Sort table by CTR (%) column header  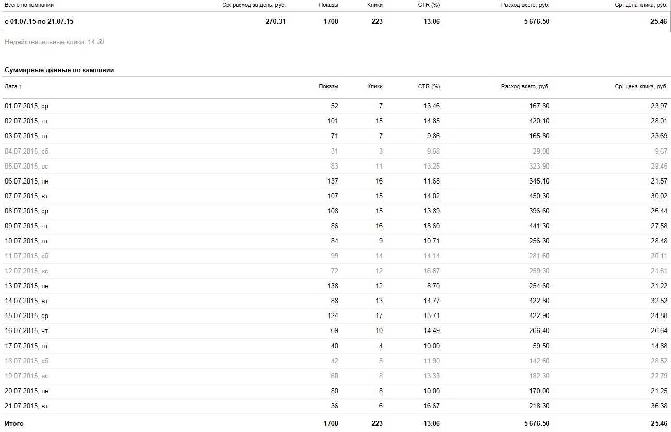click(429, 86)
